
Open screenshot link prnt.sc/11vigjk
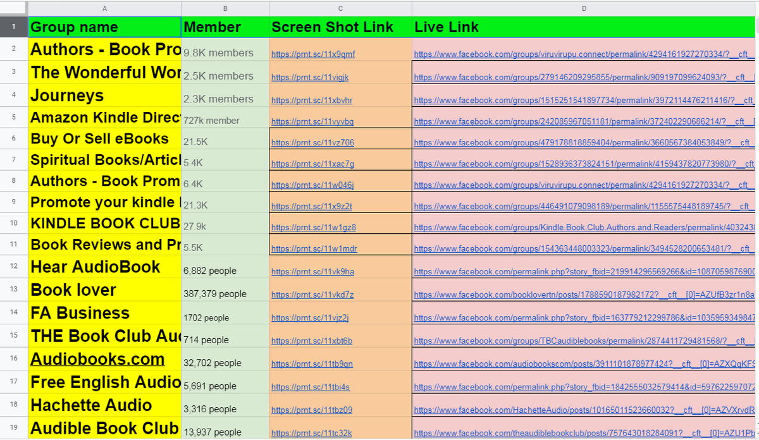(x=310, y=77)
